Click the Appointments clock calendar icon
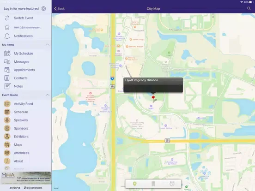 [7, 70]
